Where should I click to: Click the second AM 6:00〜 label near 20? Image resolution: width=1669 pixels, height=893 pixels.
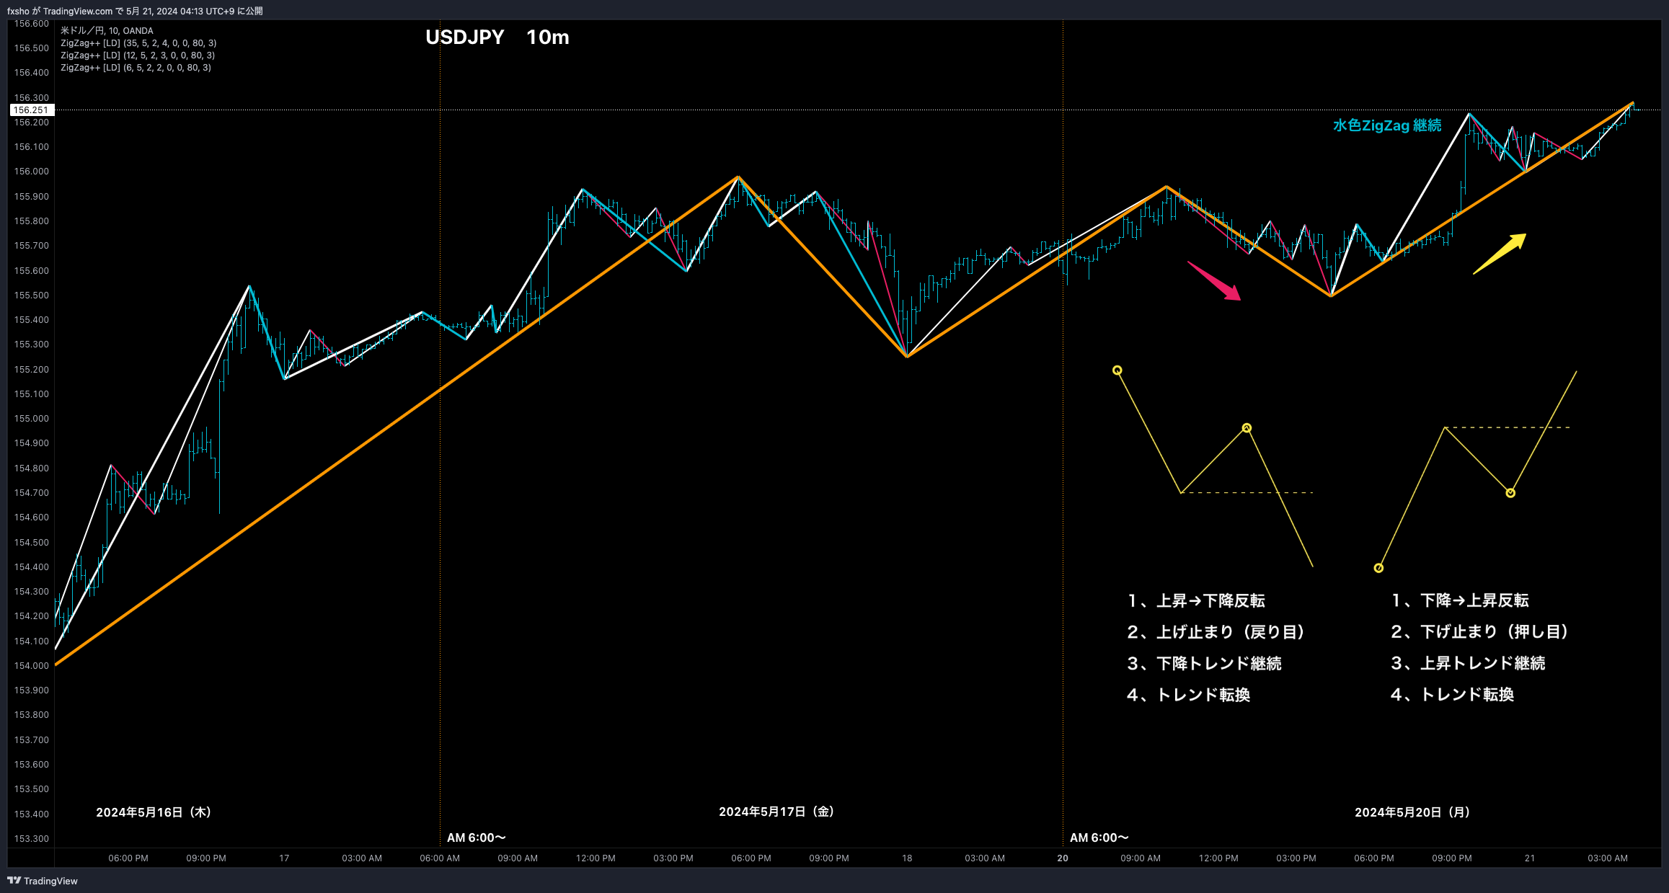click(1099, 838)
